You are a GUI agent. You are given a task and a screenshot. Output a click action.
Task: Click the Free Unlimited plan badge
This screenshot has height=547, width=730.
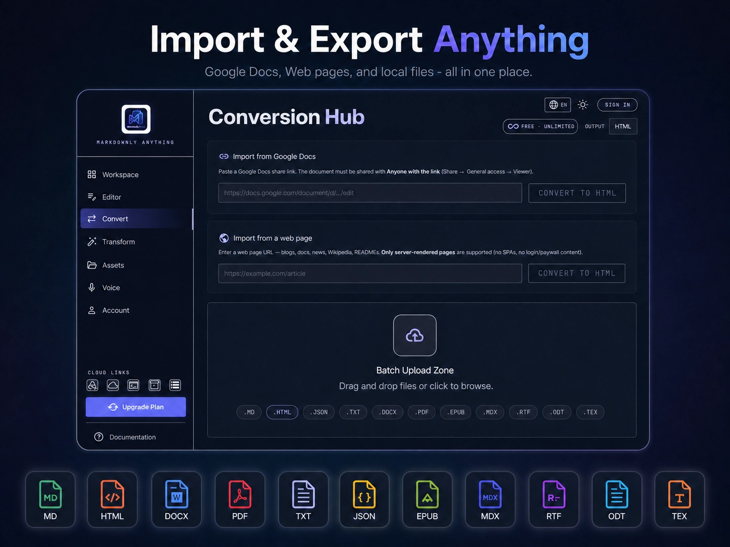[540, 126]
